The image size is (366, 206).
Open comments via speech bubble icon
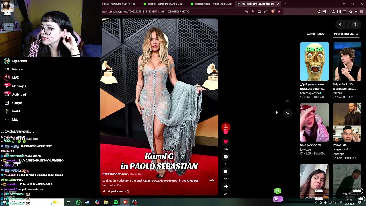[x=226, y=157]
